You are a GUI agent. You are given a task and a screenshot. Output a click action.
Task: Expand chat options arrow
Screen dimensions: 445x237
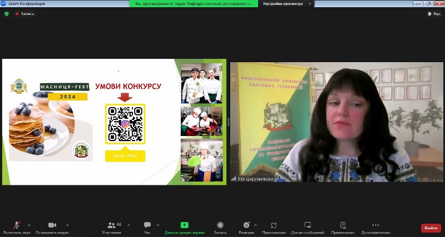[x=158, y=225]
